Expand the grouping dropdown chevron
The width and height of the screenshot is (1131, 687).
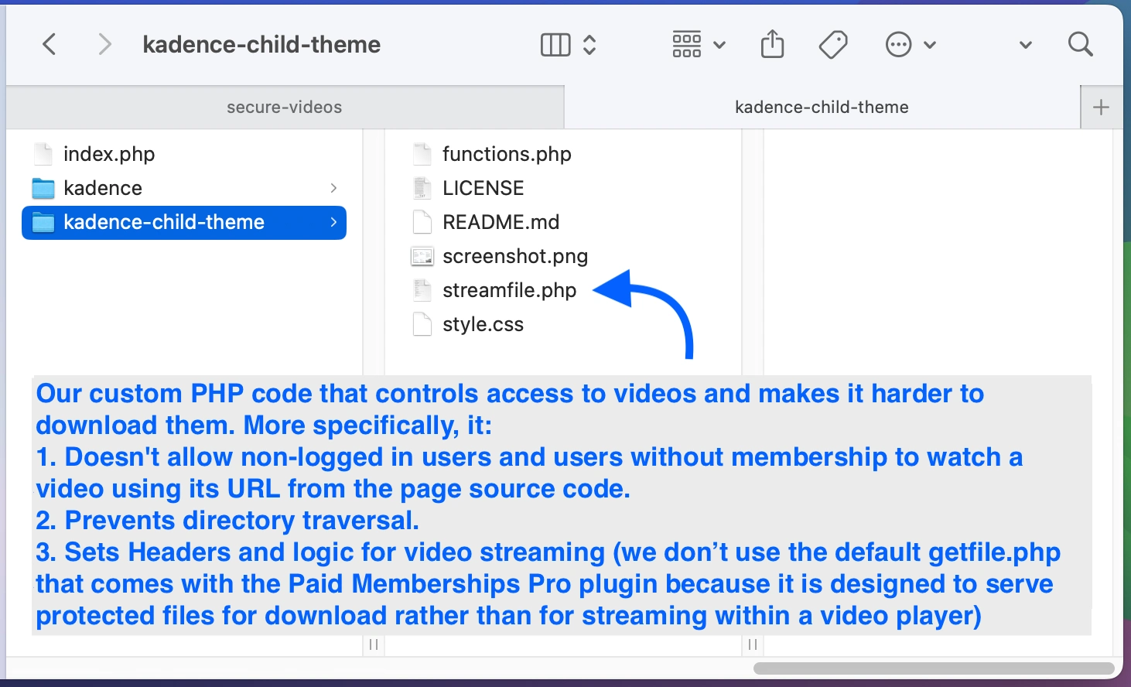tap(719, 45)
